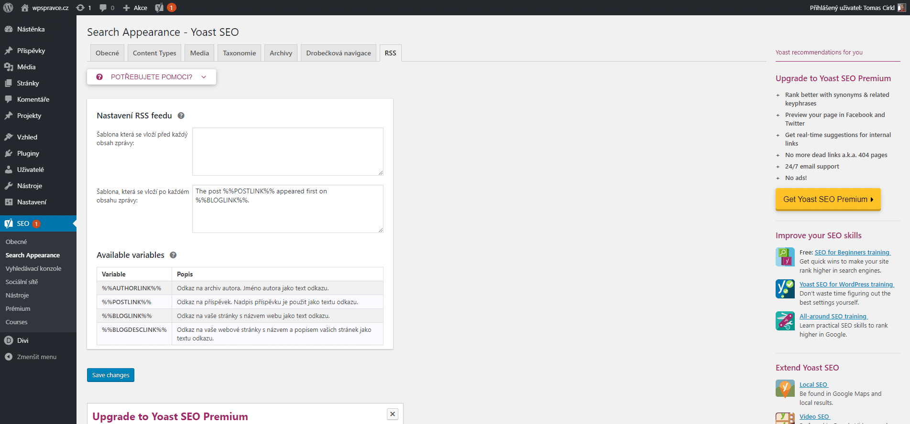Open the wpspravce.cz site link
910x424 pixels.
50,8
